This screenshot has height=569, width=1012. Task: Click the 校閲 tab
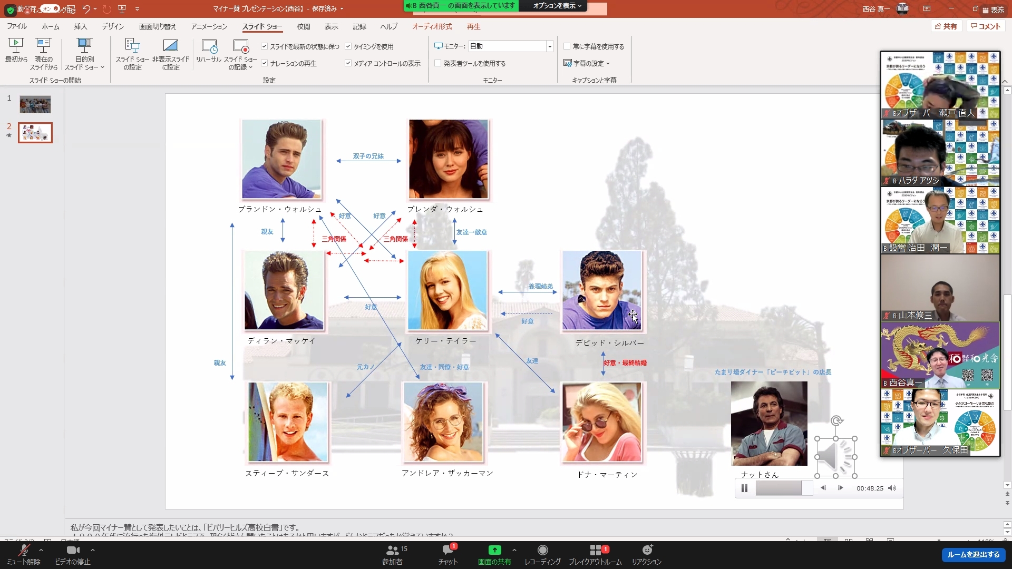[x=303, y=26]
